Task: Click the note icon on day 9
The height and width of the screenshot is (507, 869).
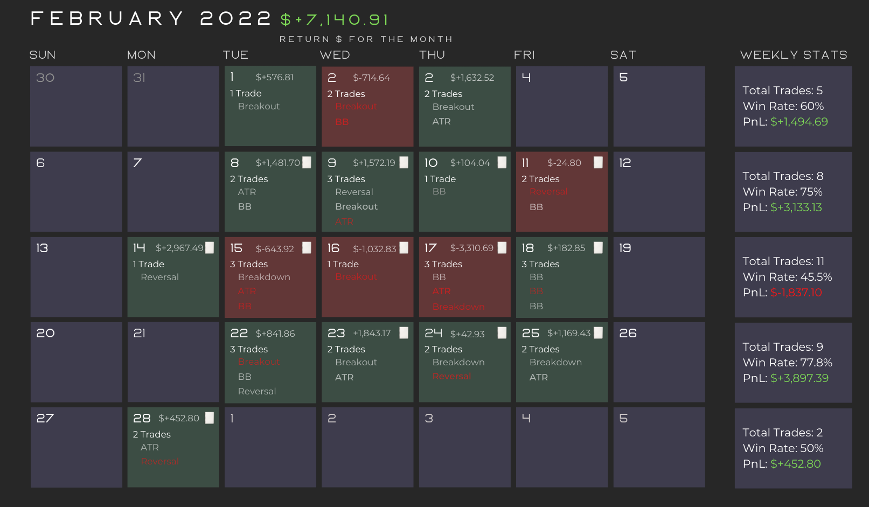Action: click(404, 163)
